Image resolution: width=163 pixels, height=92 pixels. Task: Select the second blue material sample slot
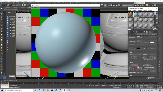pos(136,14)
